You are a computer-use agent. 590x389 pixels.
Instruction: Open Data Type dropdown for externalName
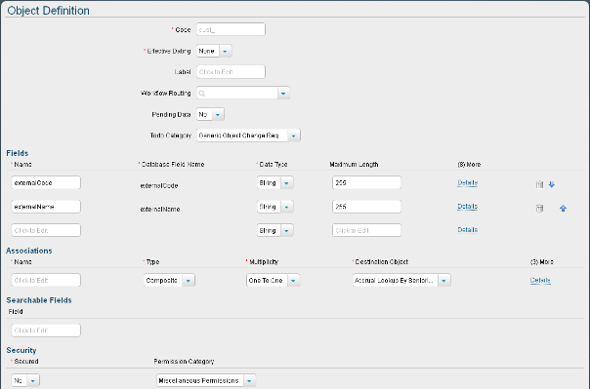[286, 207]
